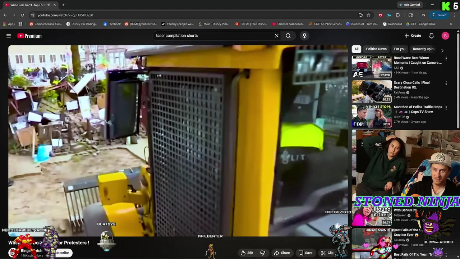Viewport: 460px width, 259px height.
Task: Open the COPSTV channel name
Action: [x=399, y=117]
